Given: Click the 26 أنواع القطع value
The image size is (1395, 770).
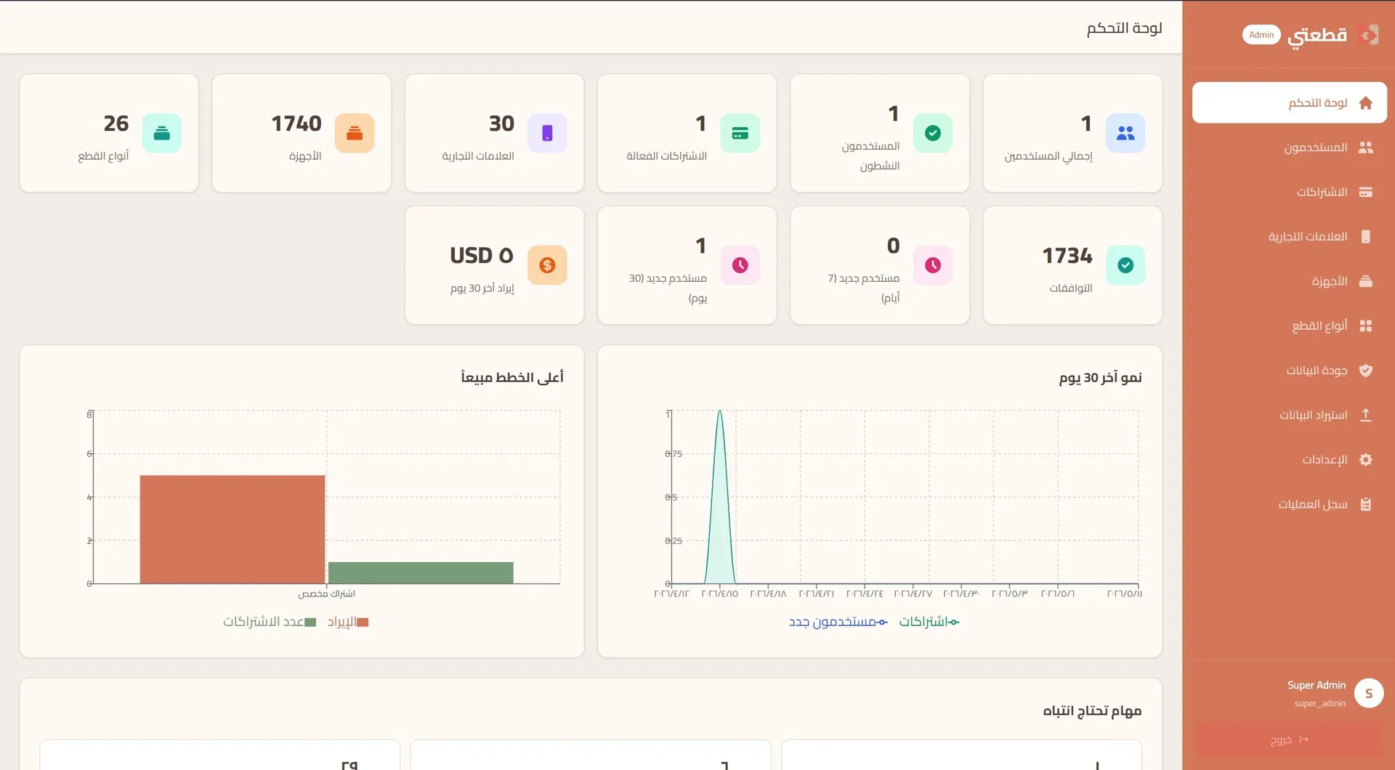Looking at the screenshot, I should [116, 123].
